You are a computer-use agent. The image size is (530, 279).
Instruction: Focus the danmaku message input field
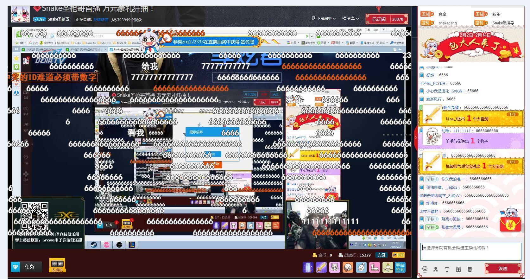pos(471,252)
